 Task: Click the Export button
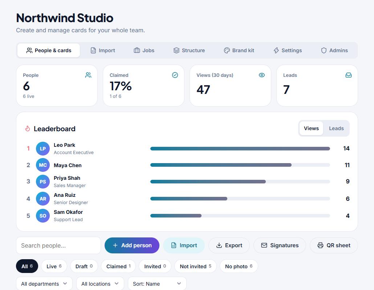pyautogui.click(x=229, y=245)
